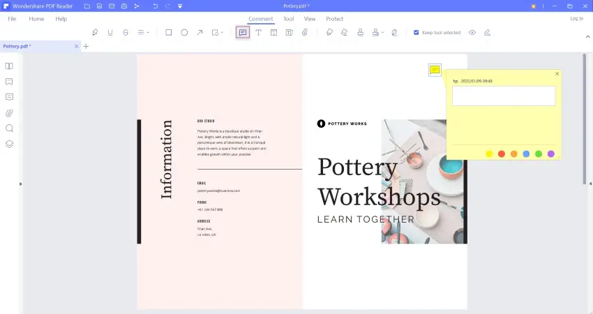Screen dimensions: 593x314
Task: Open the custom stamp dropdown
Action: click(378, 33)
